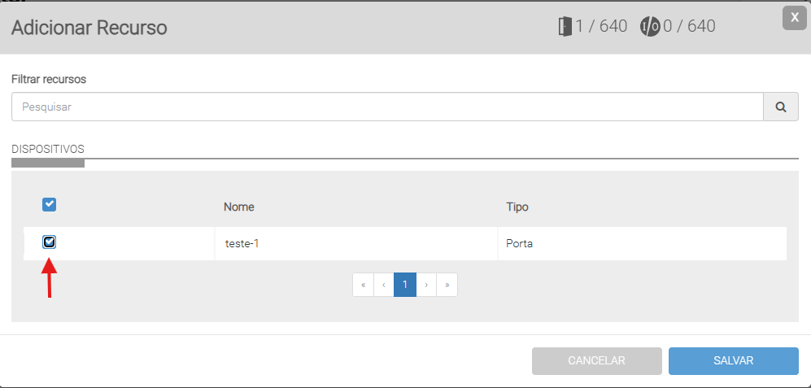Select the teste-1 device name cell
Image resolution: width=811 pixels, height=388 pixels.
[x=242, y=243]
